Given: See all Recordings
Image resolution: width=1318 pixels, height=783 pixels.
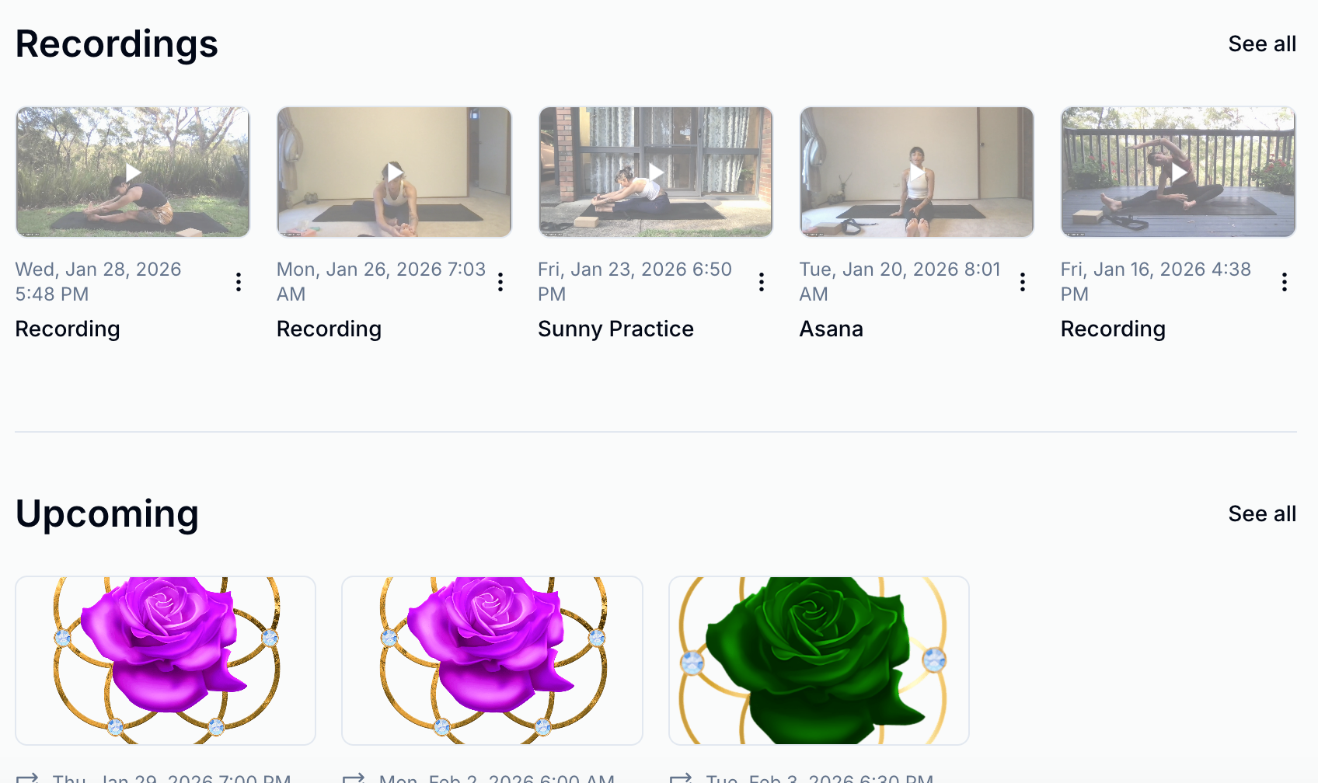Looking at the screenshot, I should 1262,44.
